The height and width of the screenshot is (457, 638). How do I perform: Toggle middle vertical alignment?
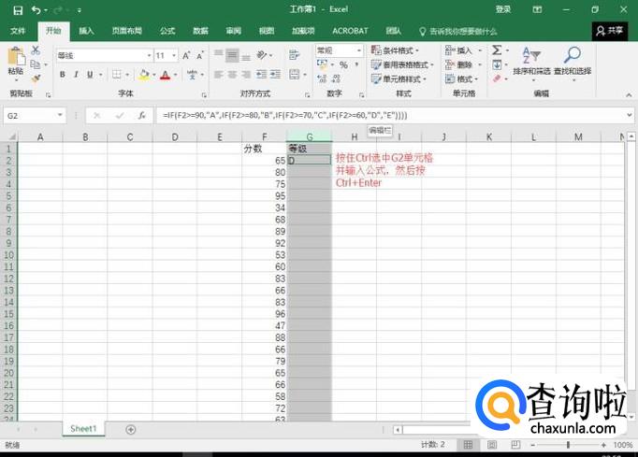click(232, 55)
